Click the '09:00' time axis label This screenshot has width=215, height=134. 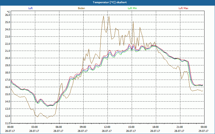(83, 127)
